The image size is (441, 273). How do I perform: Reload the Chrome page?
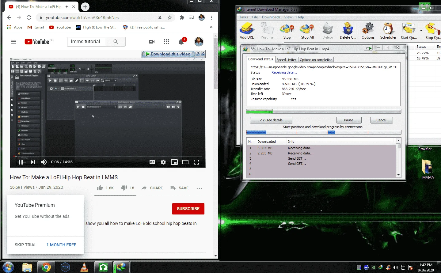[x=29, y=17]
